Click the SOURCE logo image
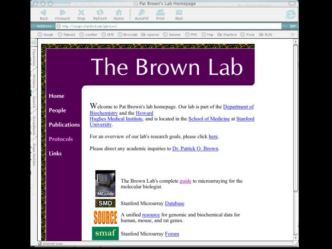 point(105,217)
